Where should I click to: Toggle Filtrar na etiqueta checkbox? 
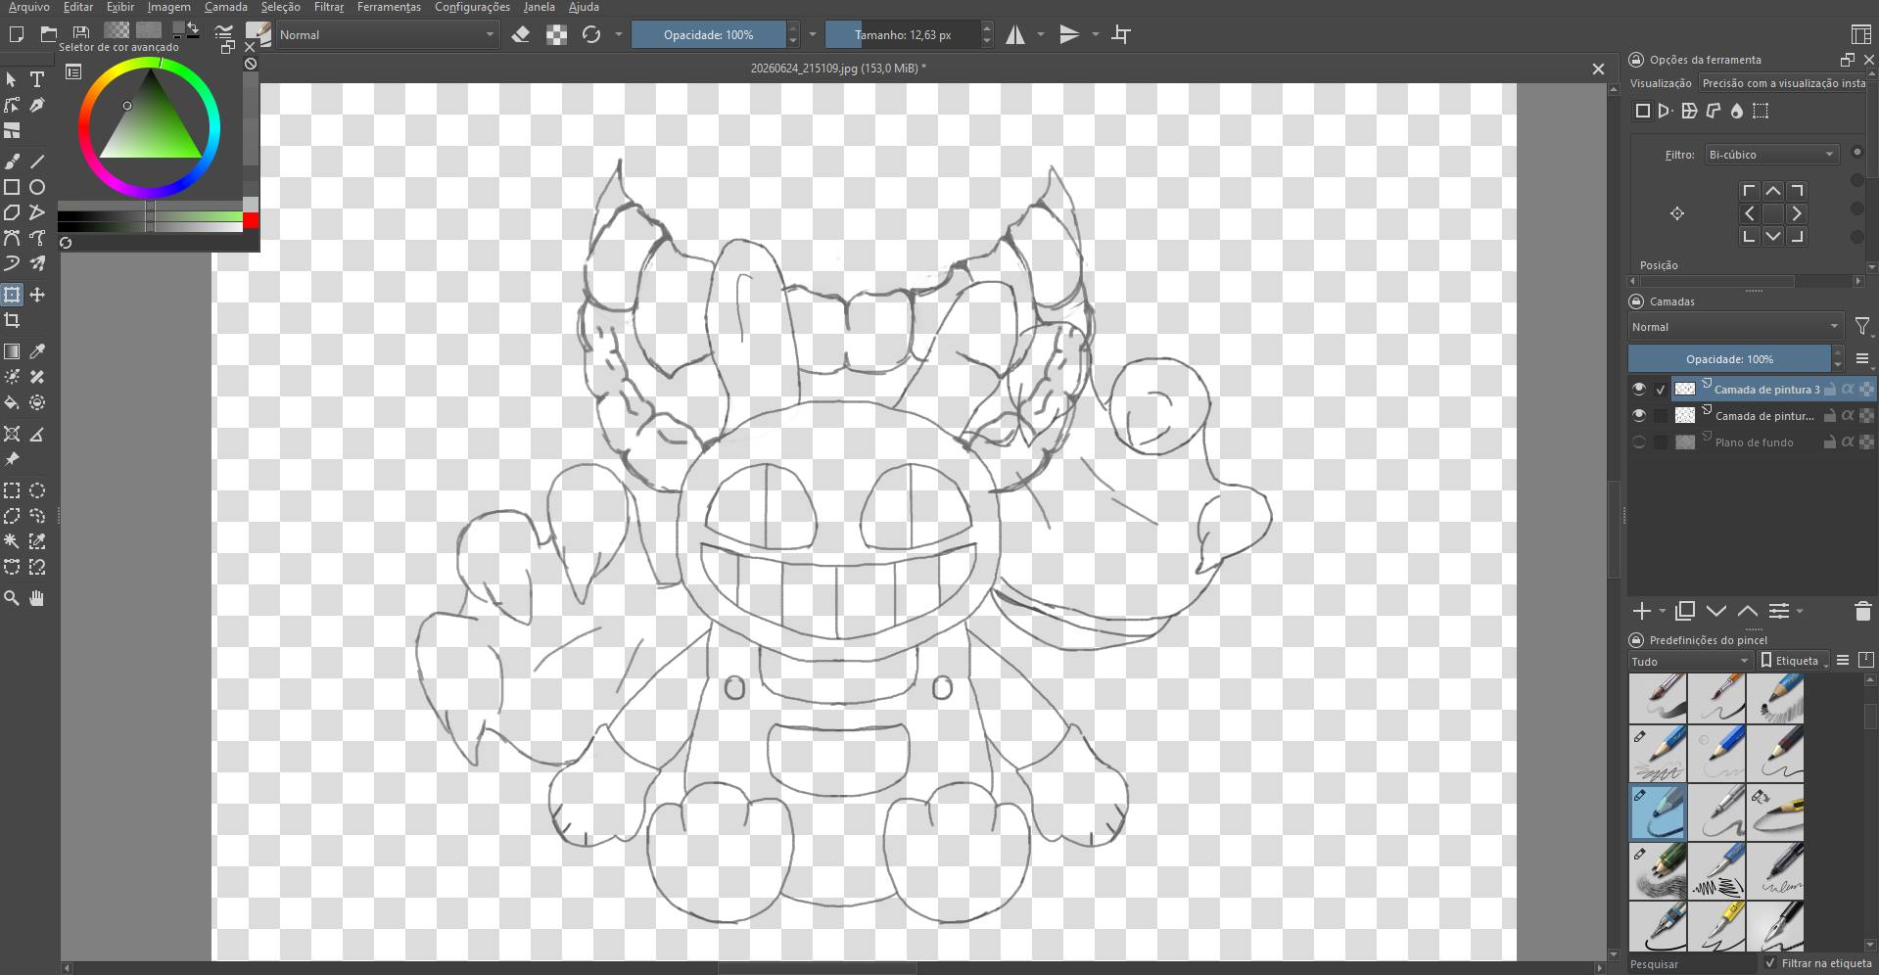click(x=1770, y=963)
